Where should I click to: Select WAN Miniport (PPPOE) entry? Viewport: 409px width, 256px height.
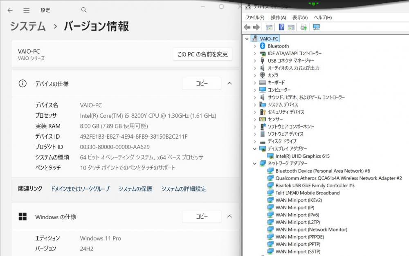click(300, 237)
